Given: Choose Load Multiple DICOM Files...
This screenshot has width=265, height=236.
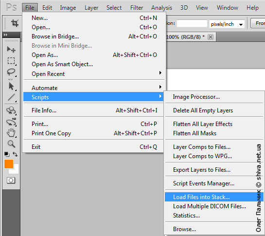Looking at the screenshot, I should click(x=214, y=206).
